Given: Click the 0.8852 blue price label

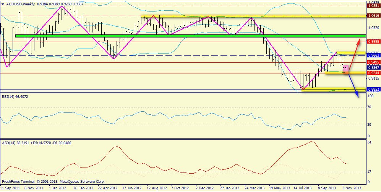Looking at the screenshot, I should coord(373,89).
